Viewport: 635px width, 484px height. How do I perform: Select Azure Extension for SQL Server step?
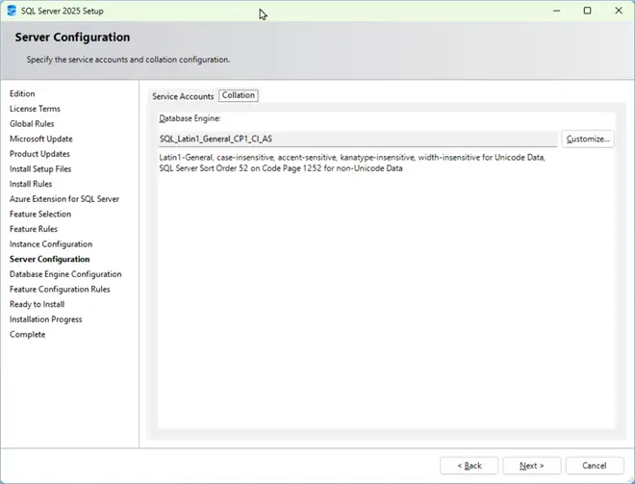tap(64, 199)
